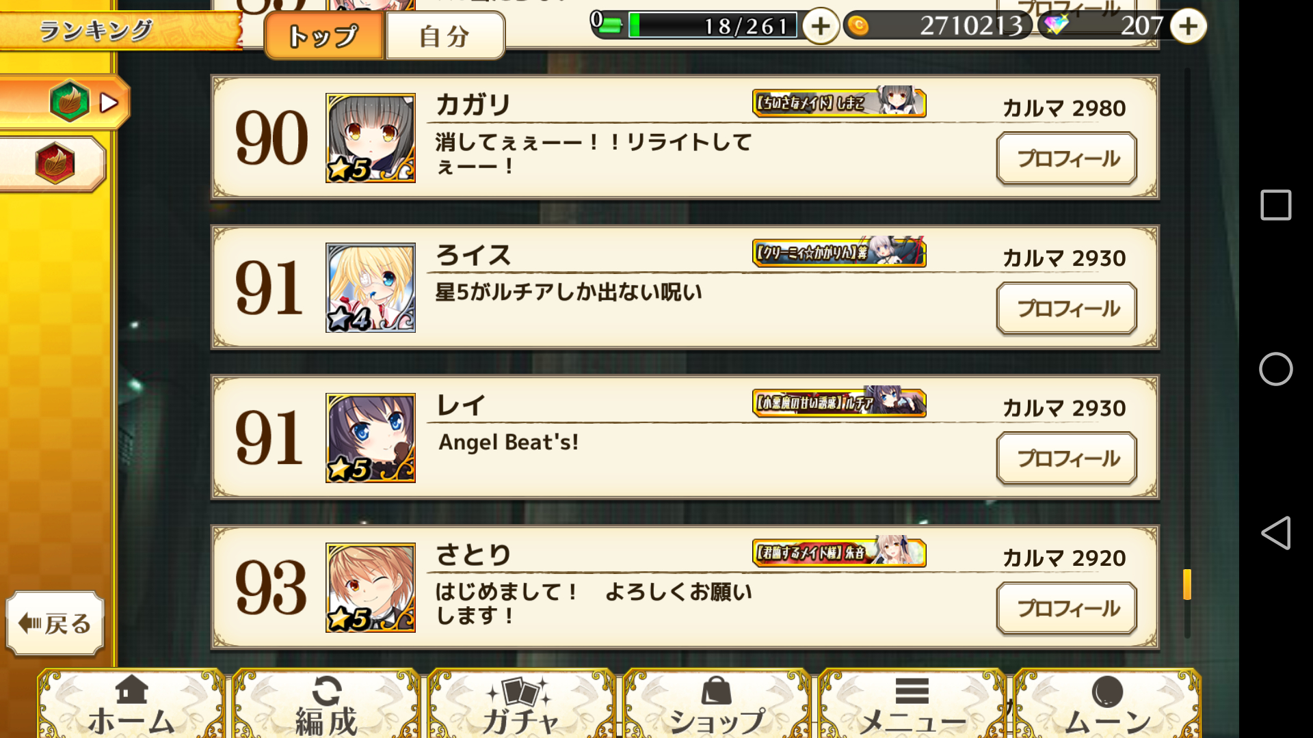1313x738 pixels.
Task: Tap the plus icon next to gem count
Action: pos(1188,27)
